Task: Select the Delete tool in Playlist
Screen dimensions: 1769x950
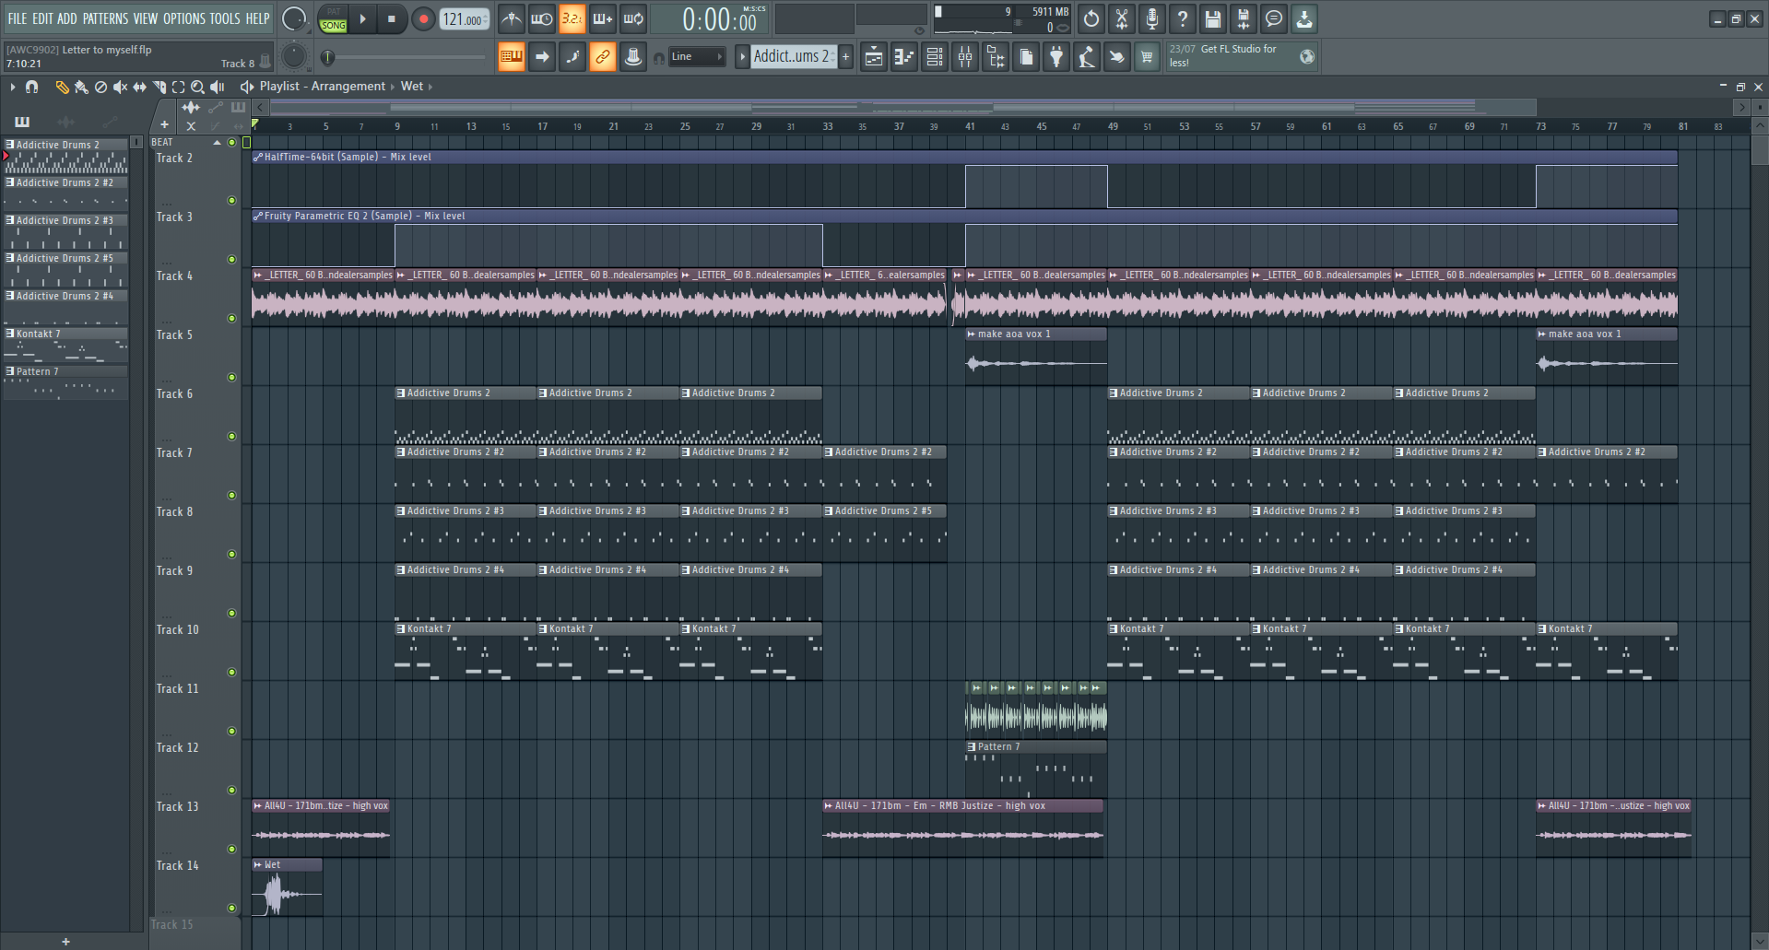Action: click(100, 87)
